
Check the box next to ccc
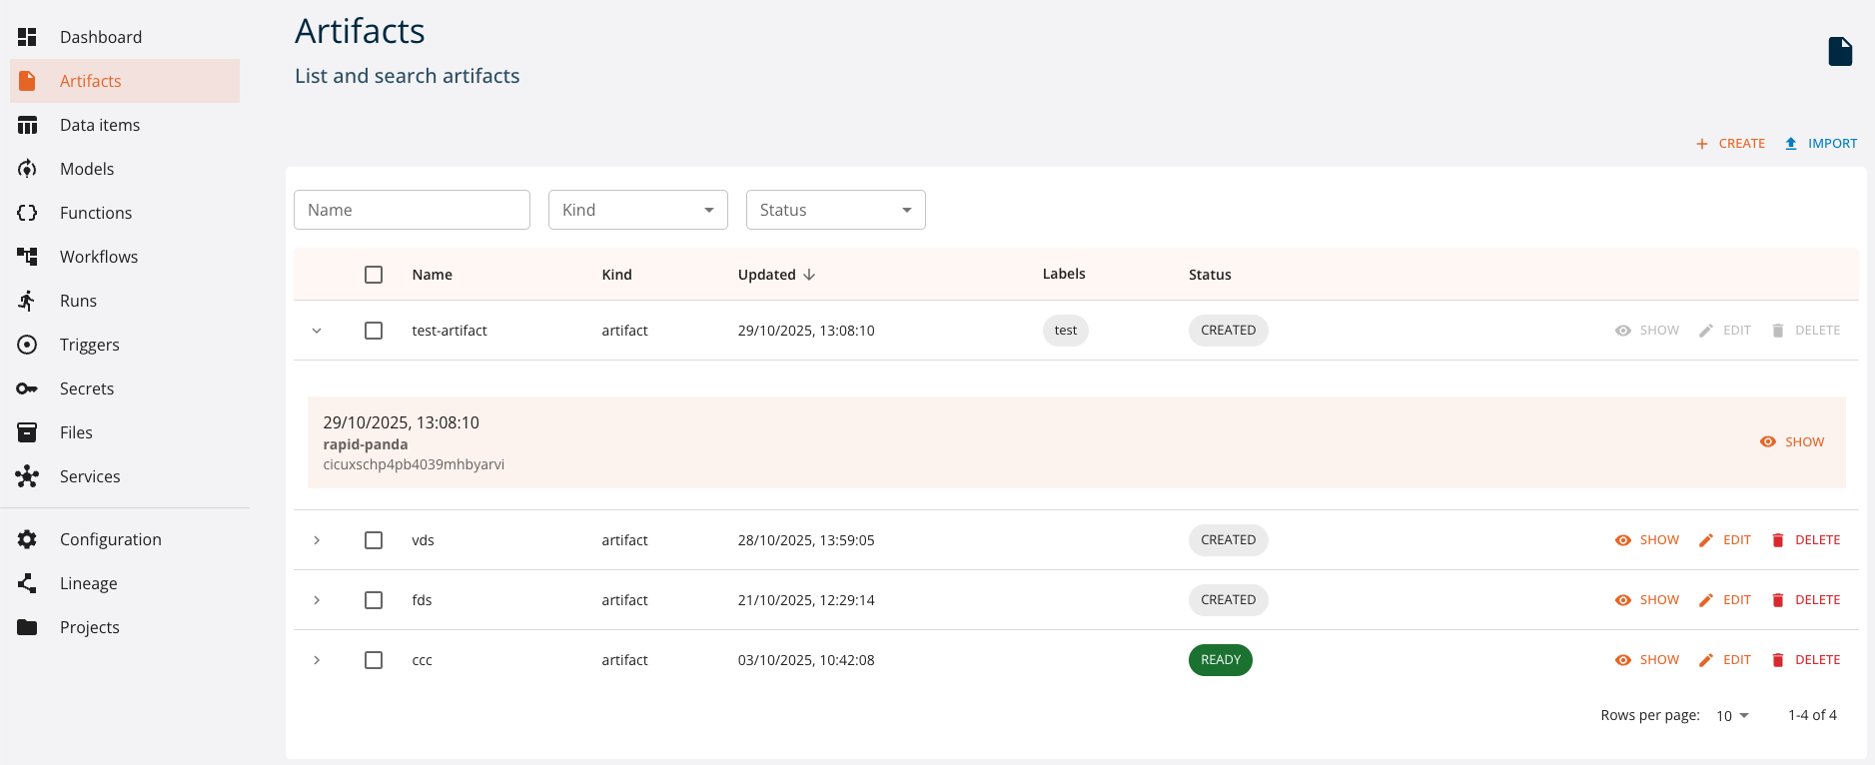(374, 660)
